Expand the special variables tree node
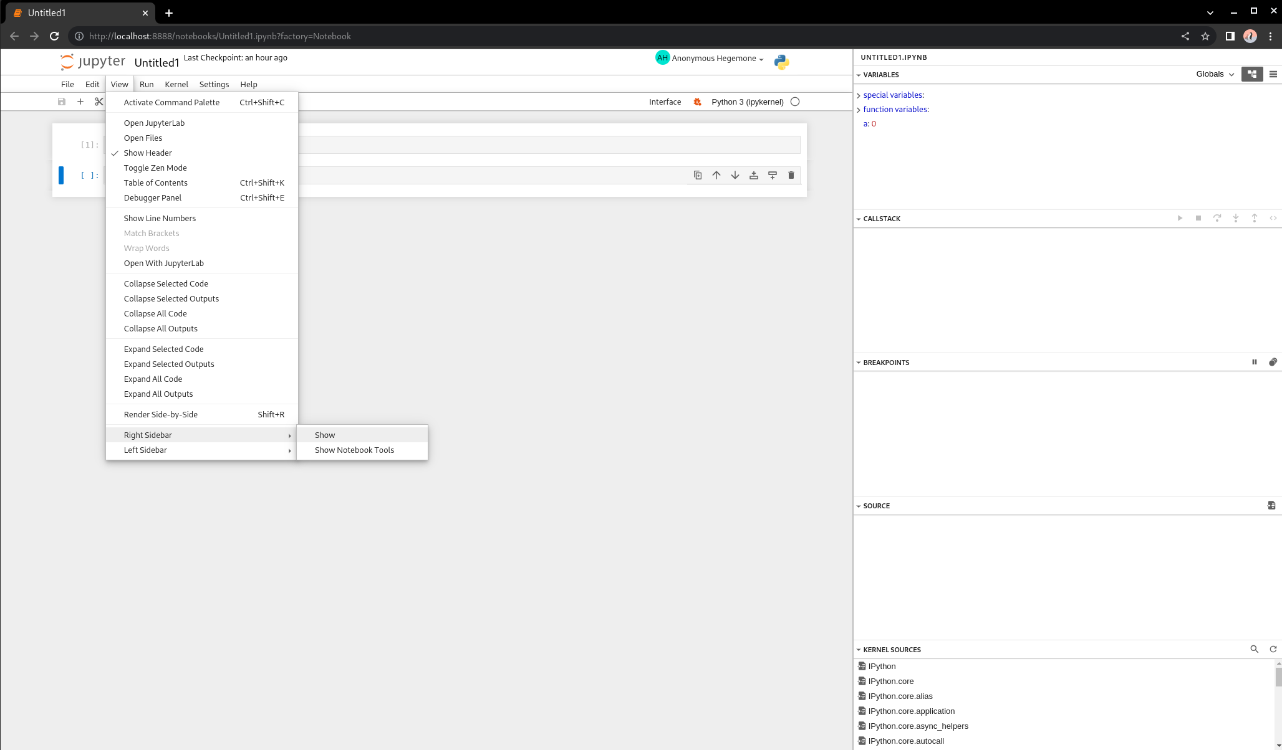Screen dimensions: 1282x750 click(x=859, y=95)
